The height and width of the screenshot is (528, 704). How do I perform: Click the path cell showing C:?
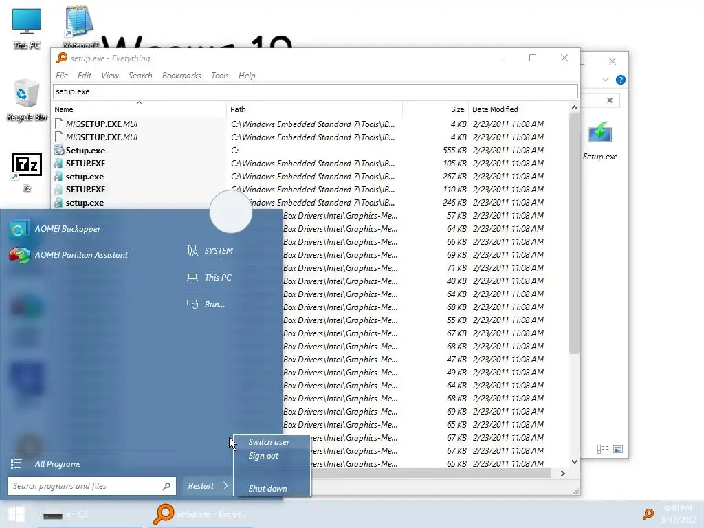pos(235,151)
